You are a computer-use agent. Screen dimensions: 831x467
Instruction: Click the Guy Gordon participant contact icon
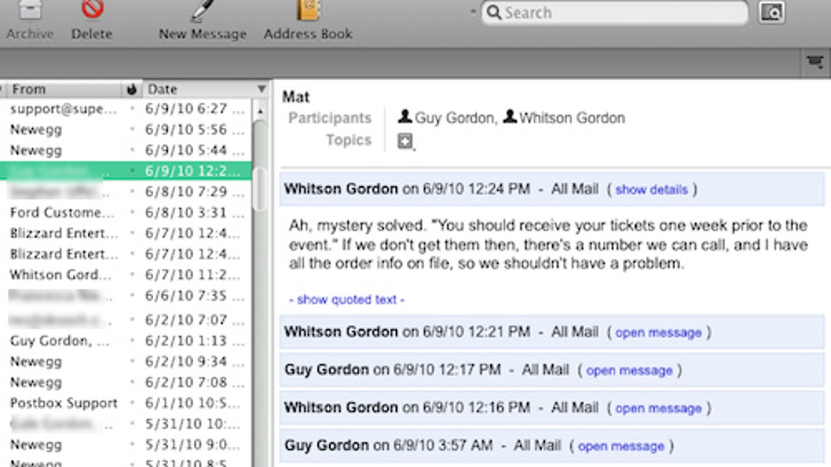[x=405, y=117]
